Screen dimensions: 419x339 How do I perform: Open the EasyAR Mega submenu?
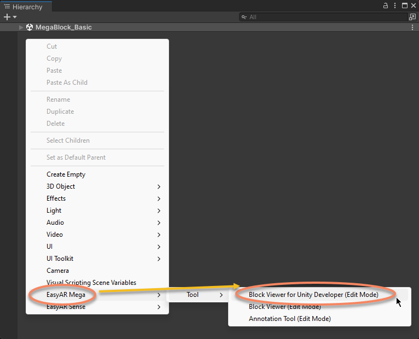pyautogui.click(x=97, y=295)
